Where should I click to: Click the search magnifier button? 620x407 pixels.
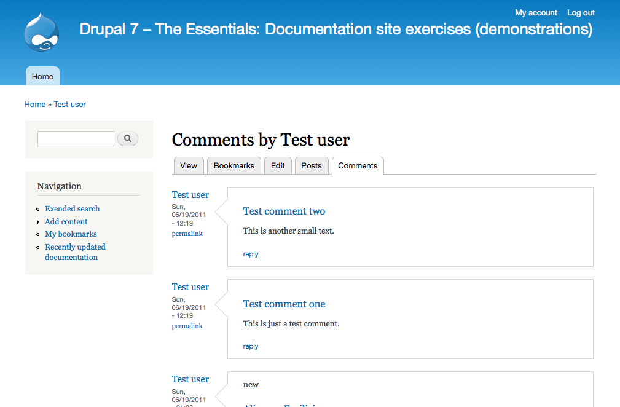coord(127,138)
